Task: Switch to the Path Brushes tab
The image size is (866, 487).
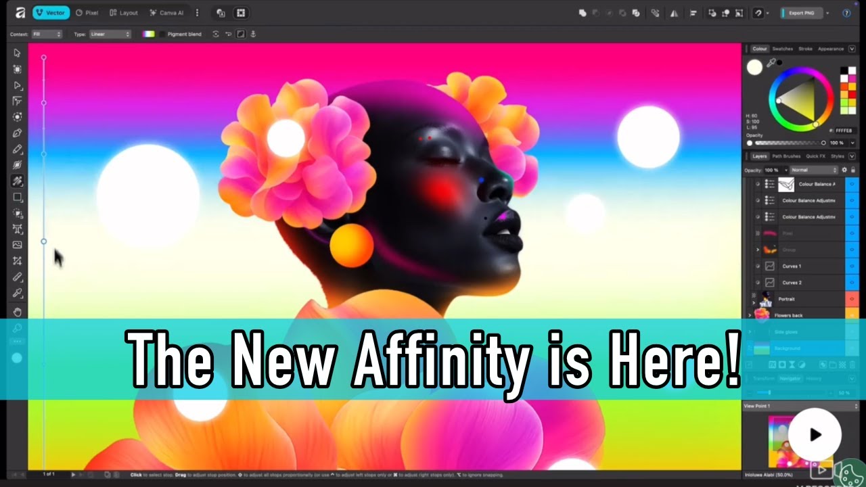Action: 786,156
